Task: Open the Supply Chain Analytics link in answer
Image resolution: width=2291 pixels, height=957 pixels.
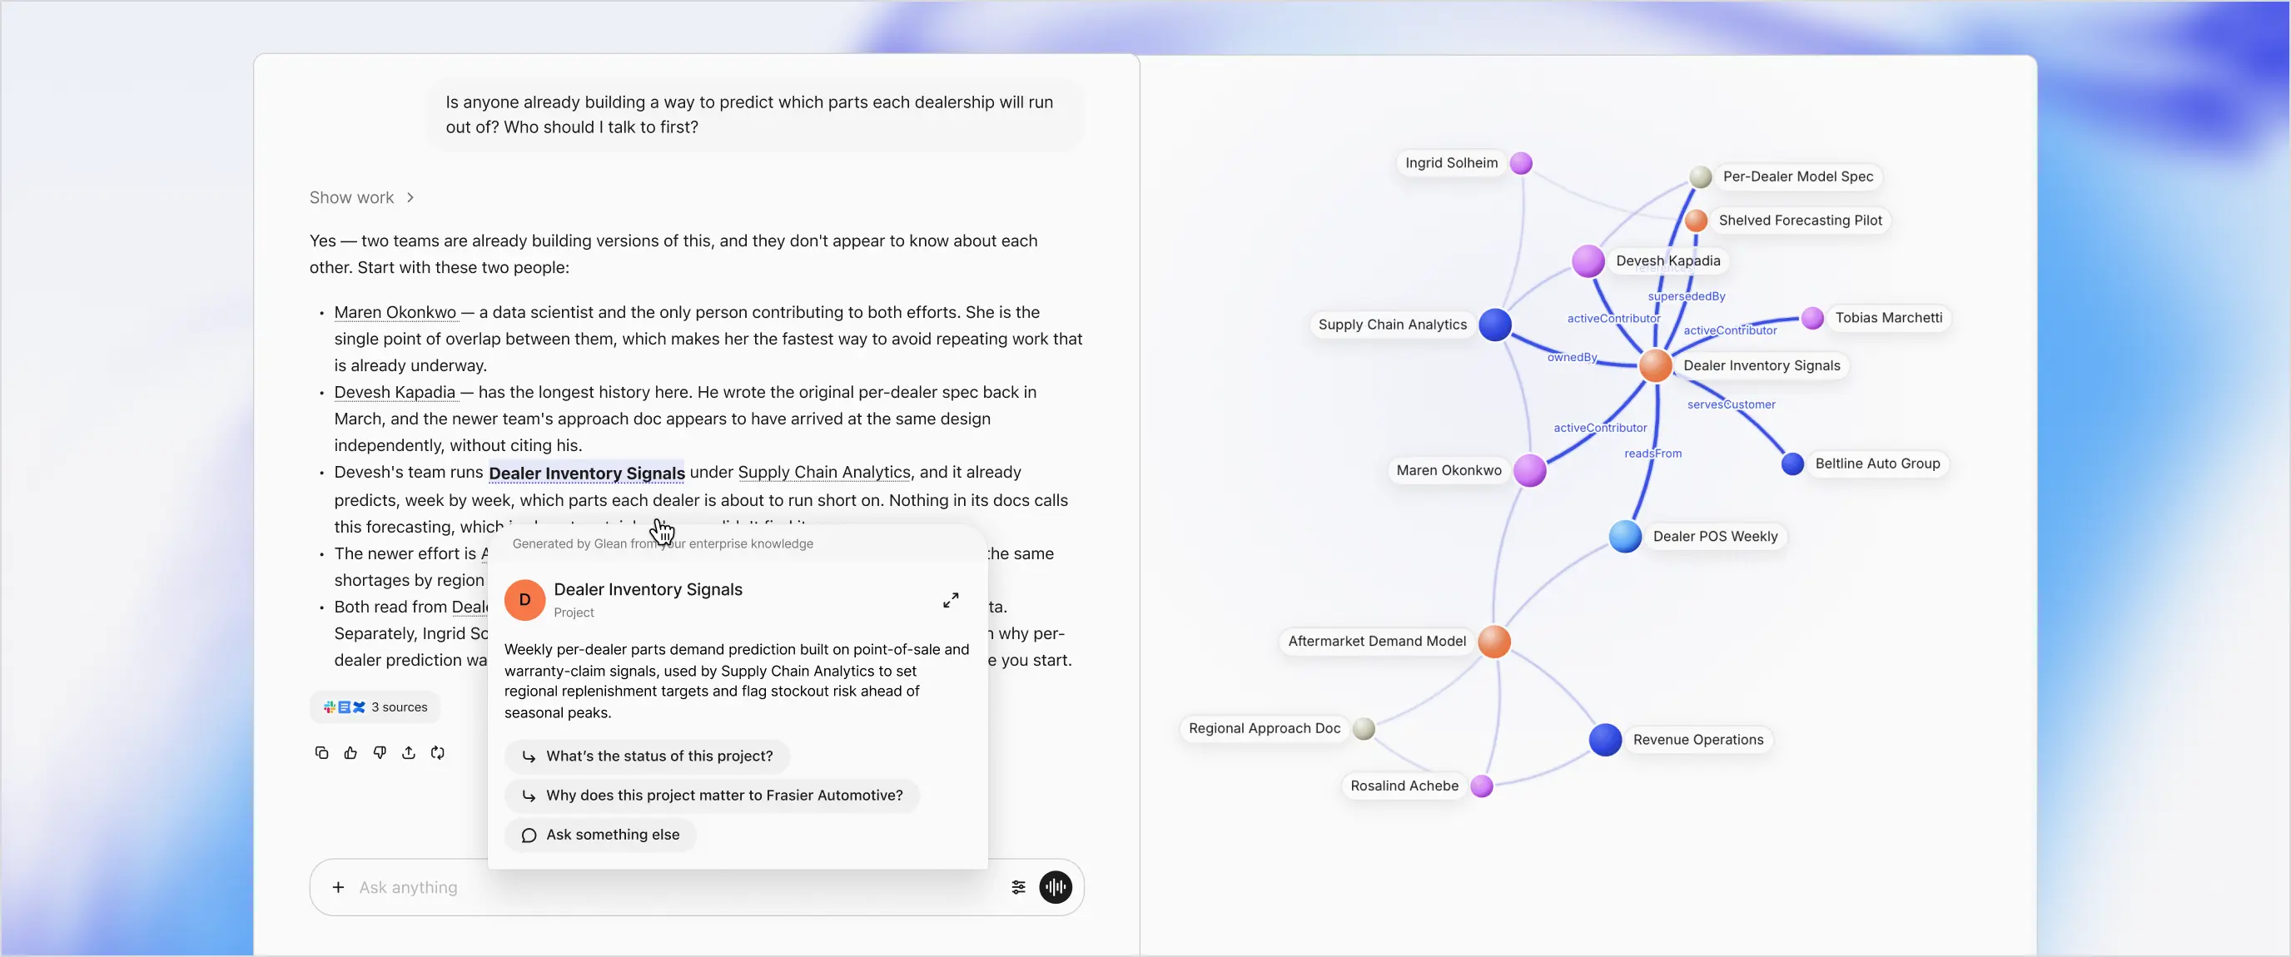Action: point(824,473)
